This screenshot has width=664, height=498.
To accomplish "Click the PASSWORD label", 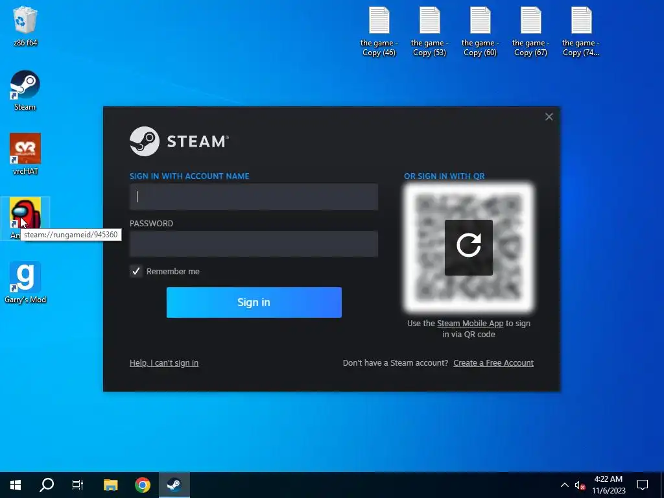I will coord(151,224).
